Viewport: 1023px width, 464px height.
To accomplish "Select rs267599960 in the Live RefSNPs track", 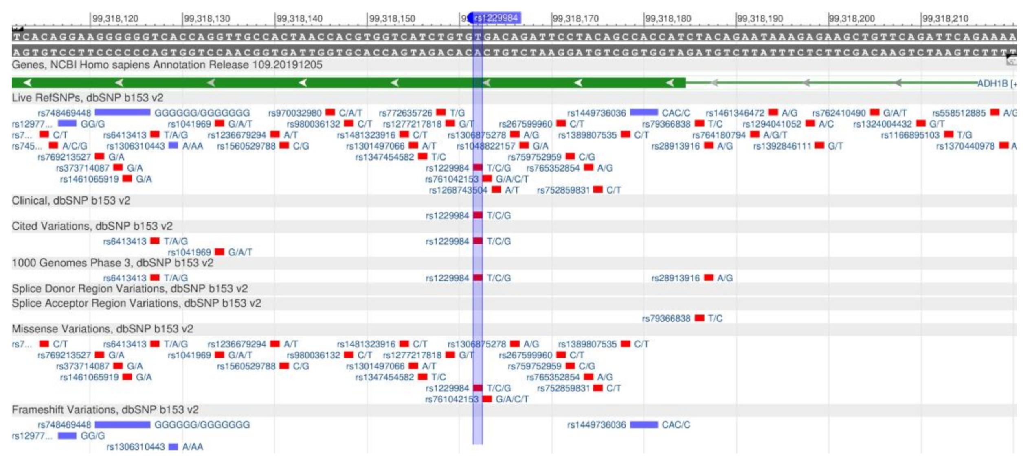I will [542, 124].
